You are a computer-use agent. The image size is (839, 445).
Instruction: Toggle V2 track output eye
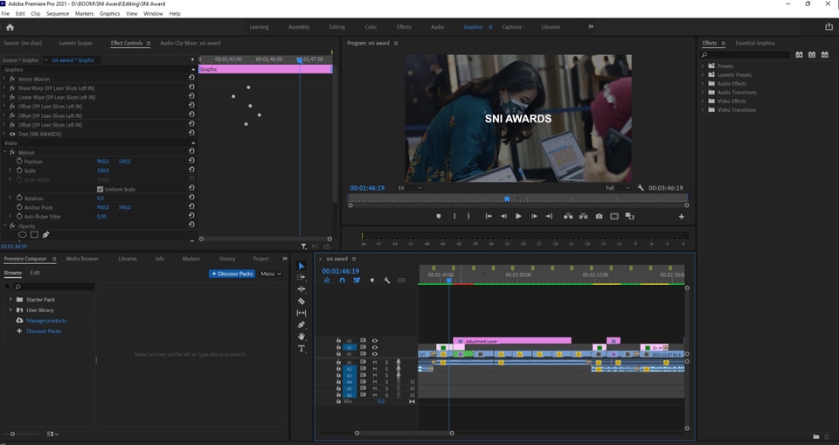[375, 348]
